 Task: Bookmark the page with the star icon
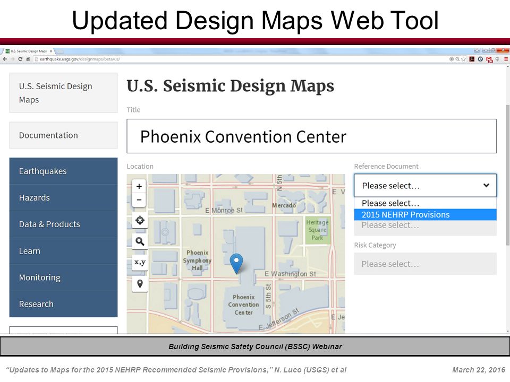[463, 59]
